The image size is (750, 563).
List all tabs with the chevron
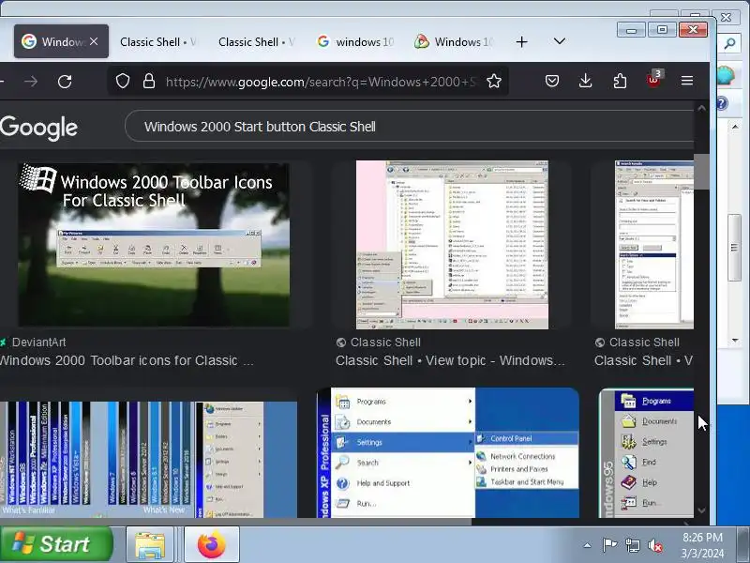click(559, 41)
